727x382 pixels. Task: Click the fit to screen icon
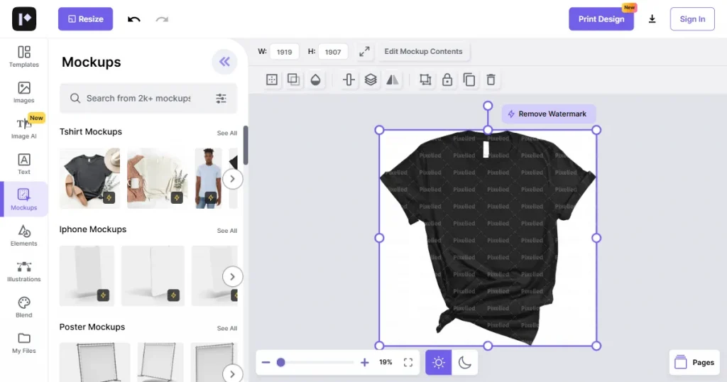click(408, 363)
